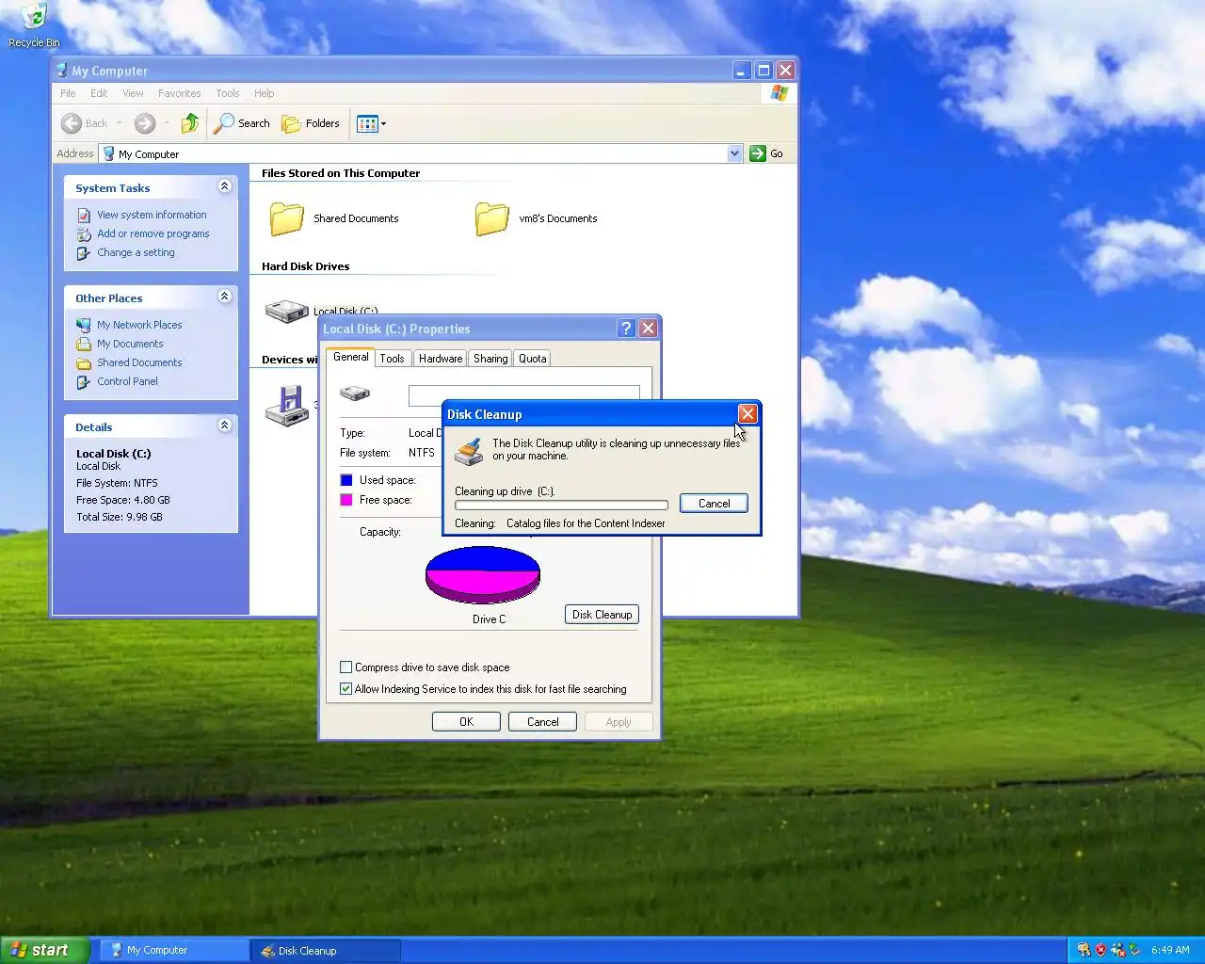Image resolution: width=1205 pixels, height=964 pixels.
Task: Click Add or remove programs link
Action: click(153, 233)
